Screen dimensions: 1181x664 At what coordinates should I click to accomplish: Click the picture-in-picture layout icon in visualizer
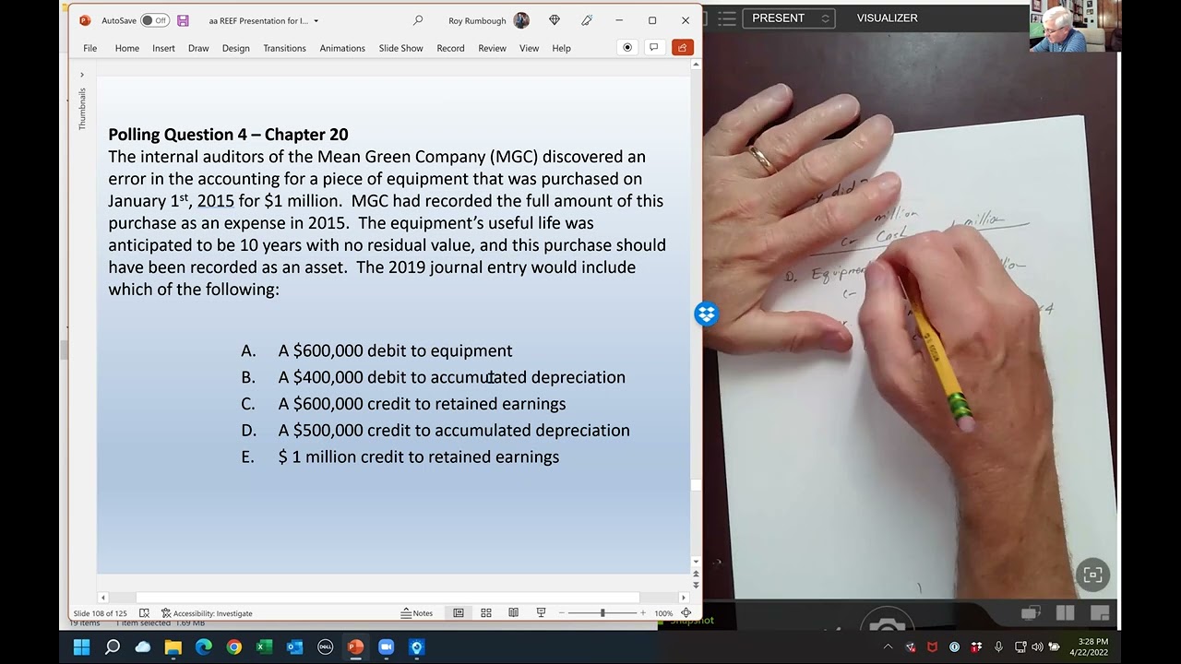pos(1099,613)
